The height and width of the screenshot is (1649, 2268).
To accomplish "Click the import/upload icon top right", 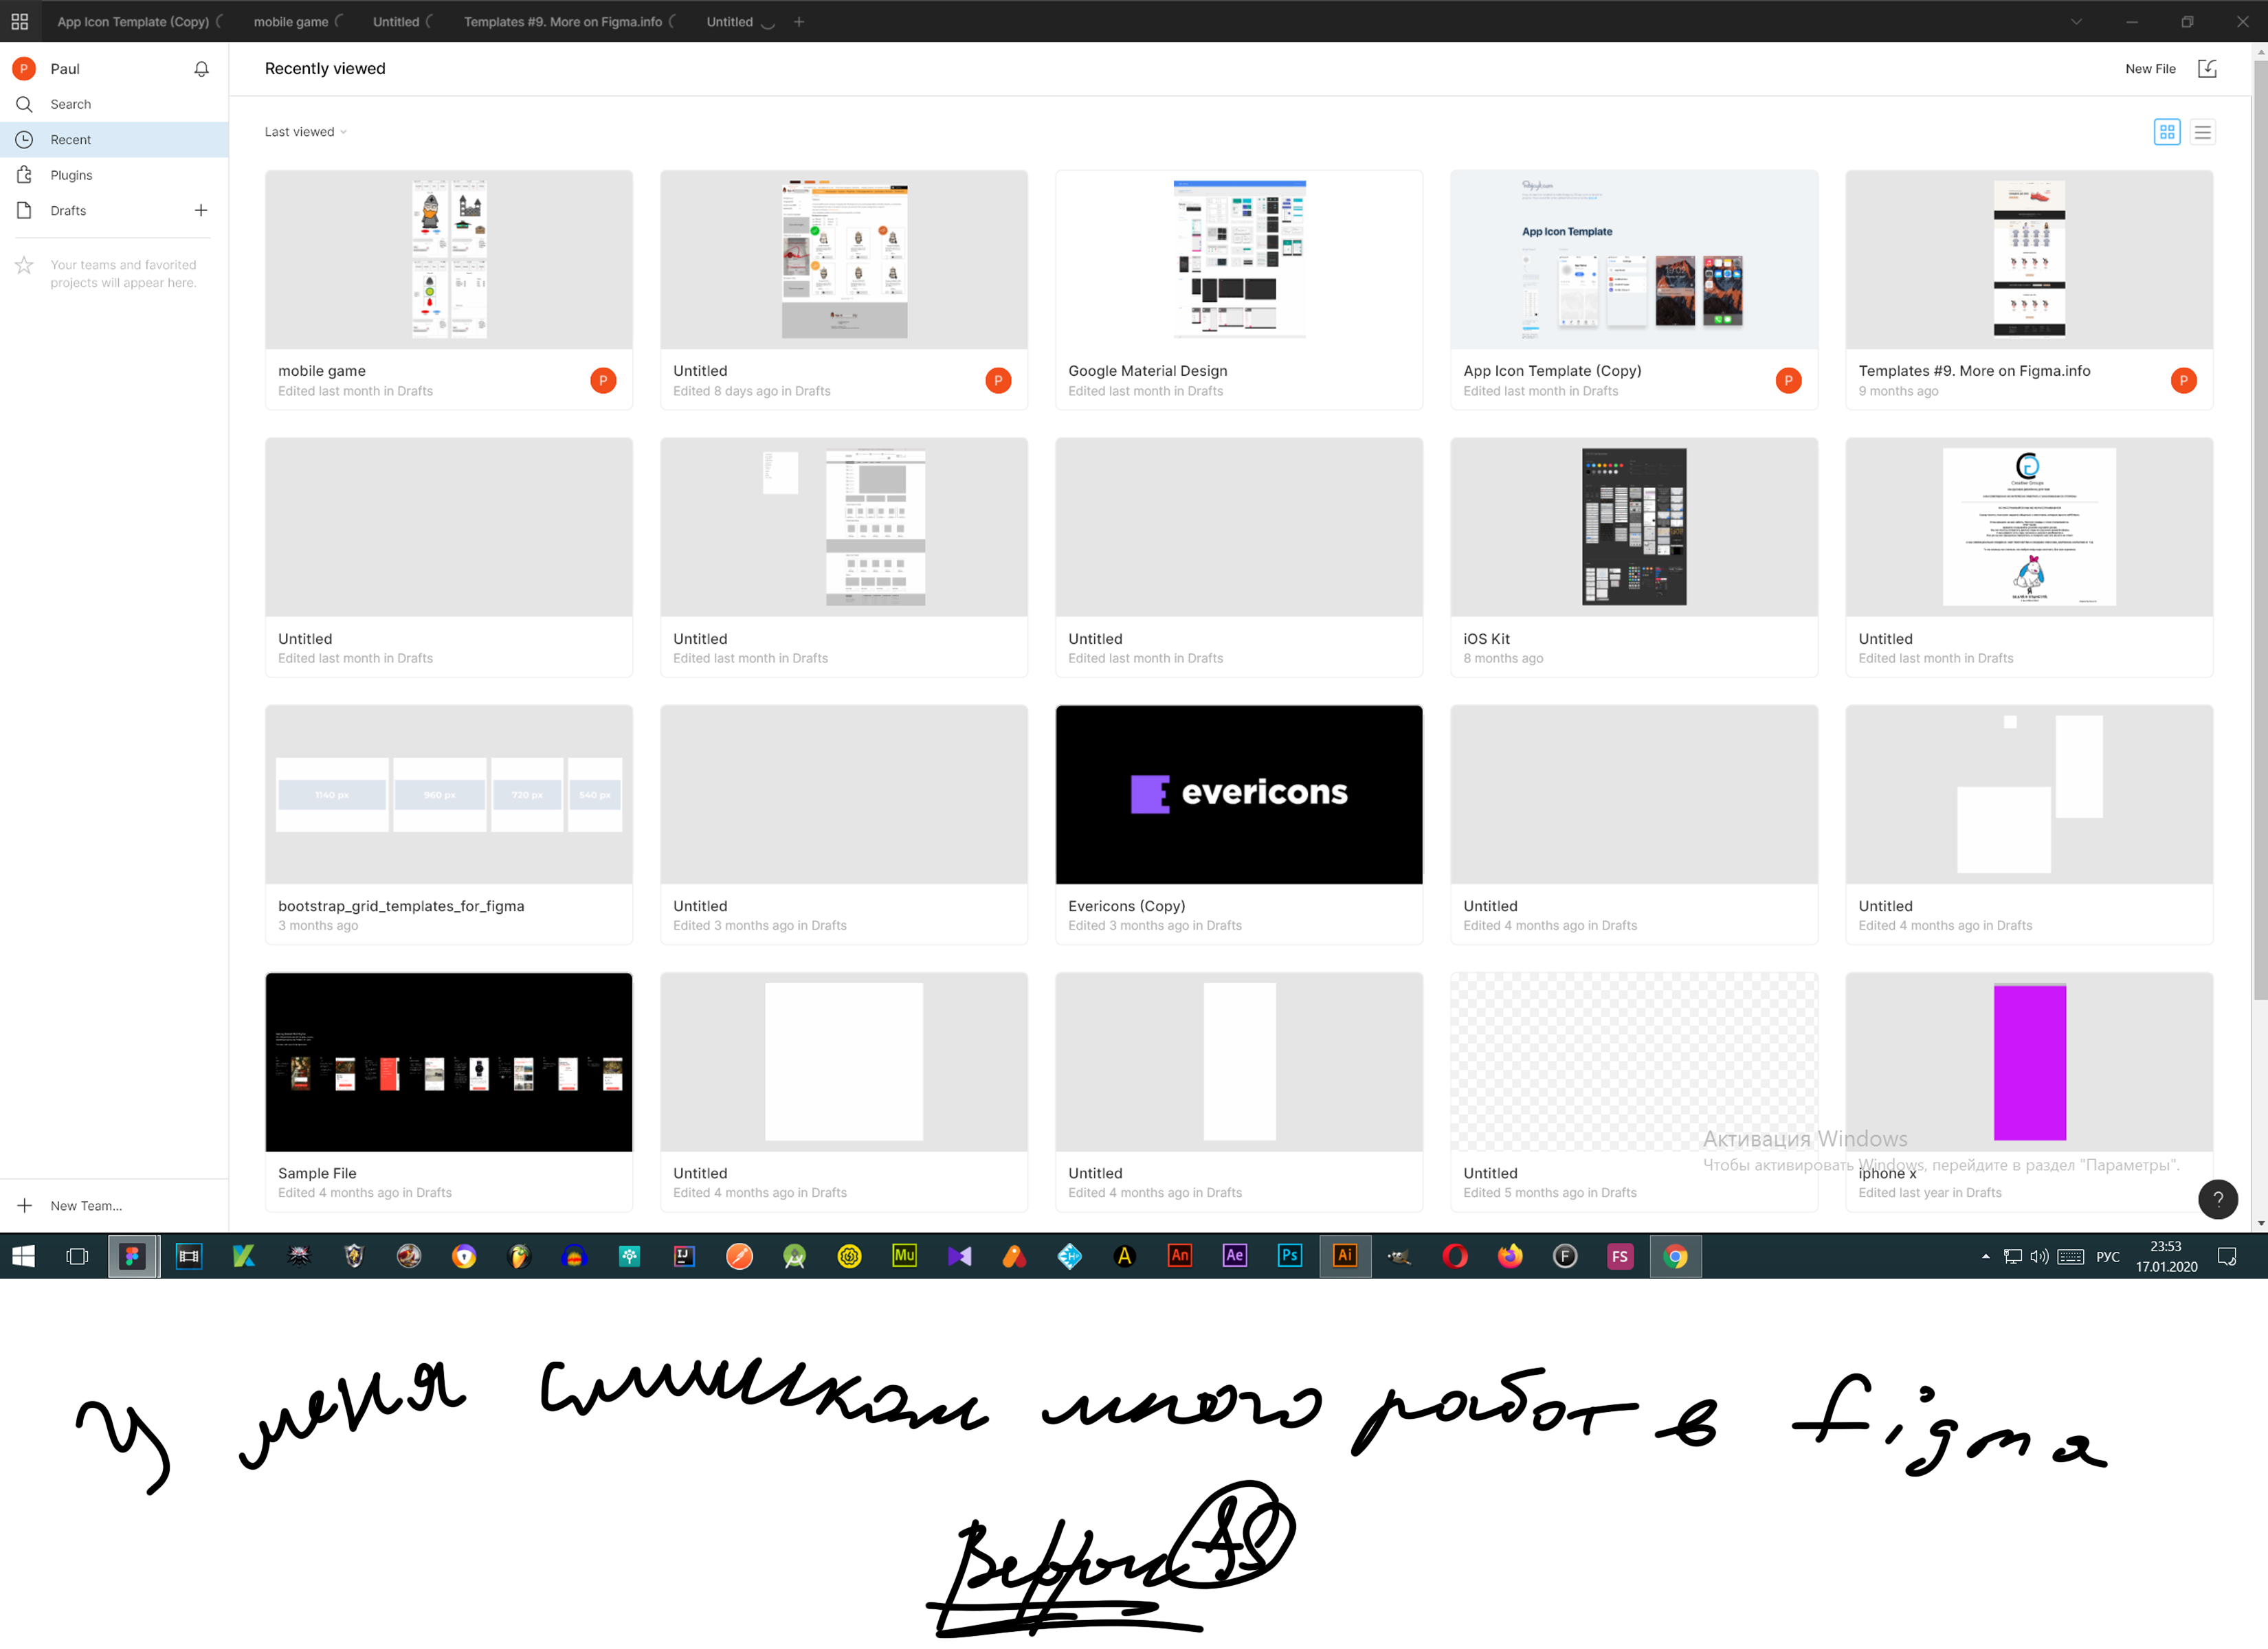I will (x=2208, y=69).
